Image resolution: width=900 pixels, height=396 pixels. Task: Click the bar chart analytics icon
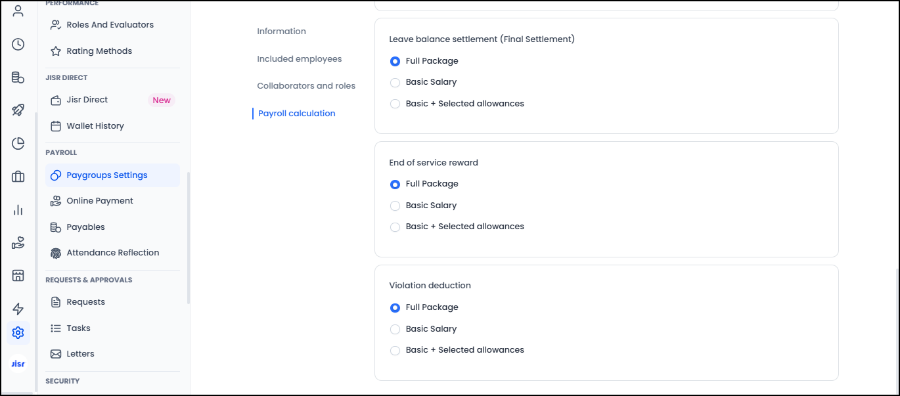[x=18, y=210]
